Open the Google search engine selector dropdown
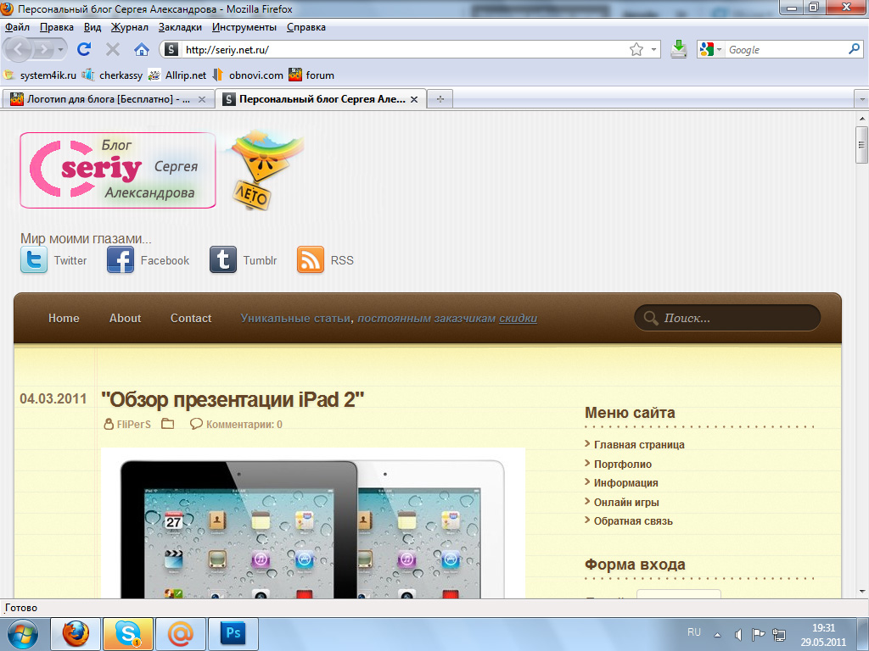The image size is (869, 651). click(x=711, y=50)
